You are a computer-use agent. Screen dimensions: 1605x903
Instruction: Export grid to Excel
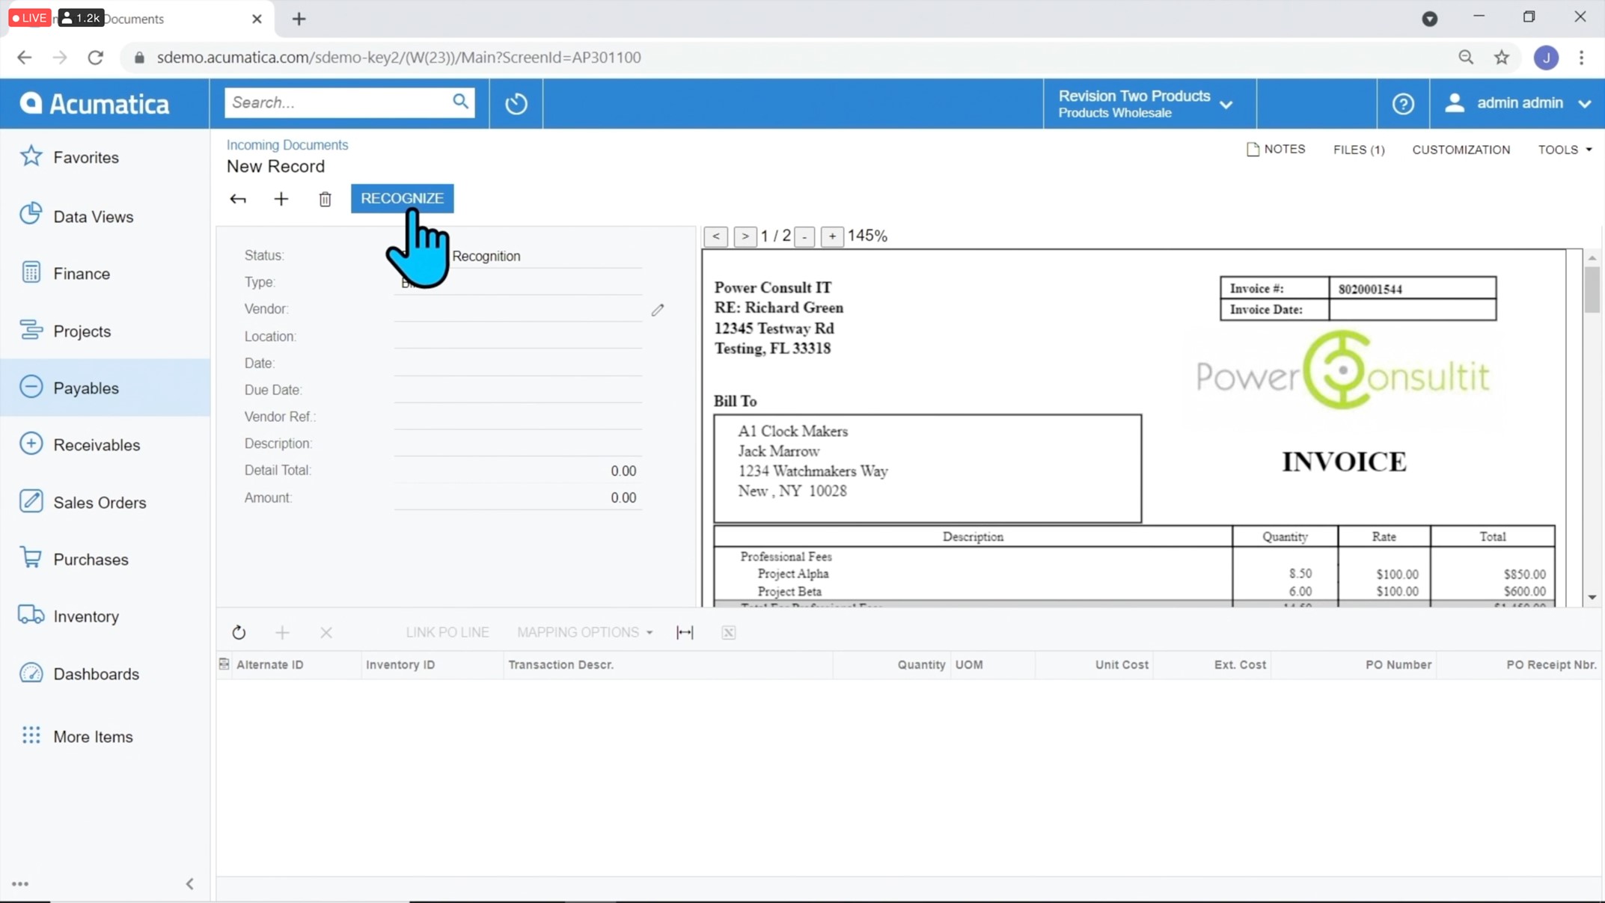click(729, 633)
